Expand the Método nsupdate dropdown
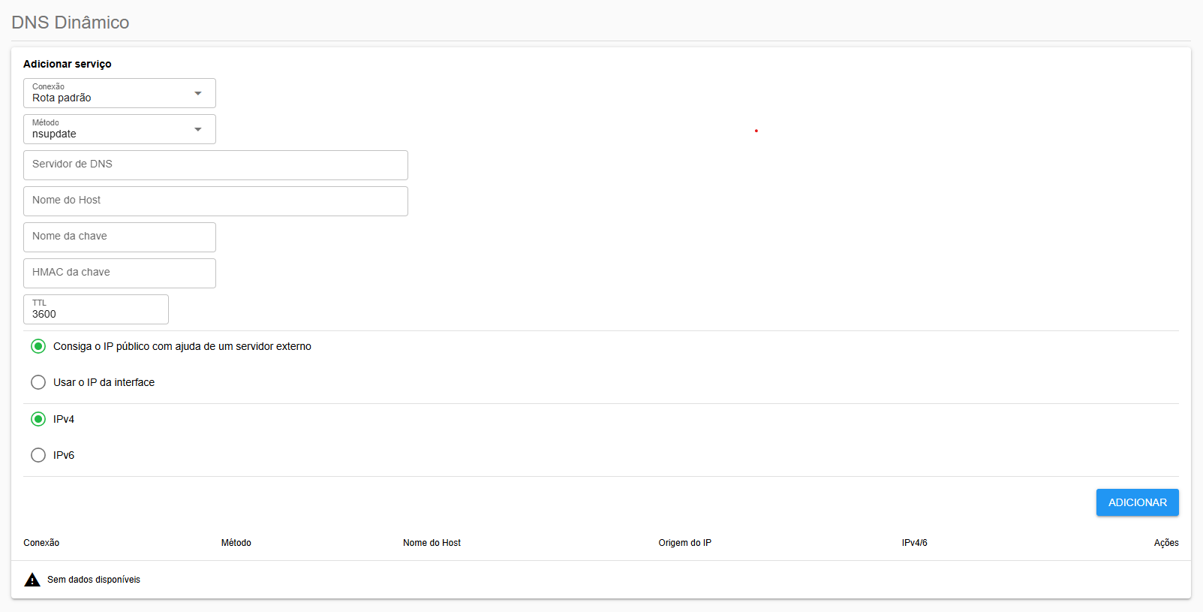The width and height of the screenshot is (1203, 612). click(119, 129)
